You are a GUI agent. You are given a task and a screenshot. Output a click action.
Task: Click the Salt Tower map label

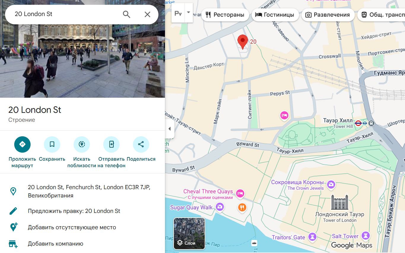(345, 236)
